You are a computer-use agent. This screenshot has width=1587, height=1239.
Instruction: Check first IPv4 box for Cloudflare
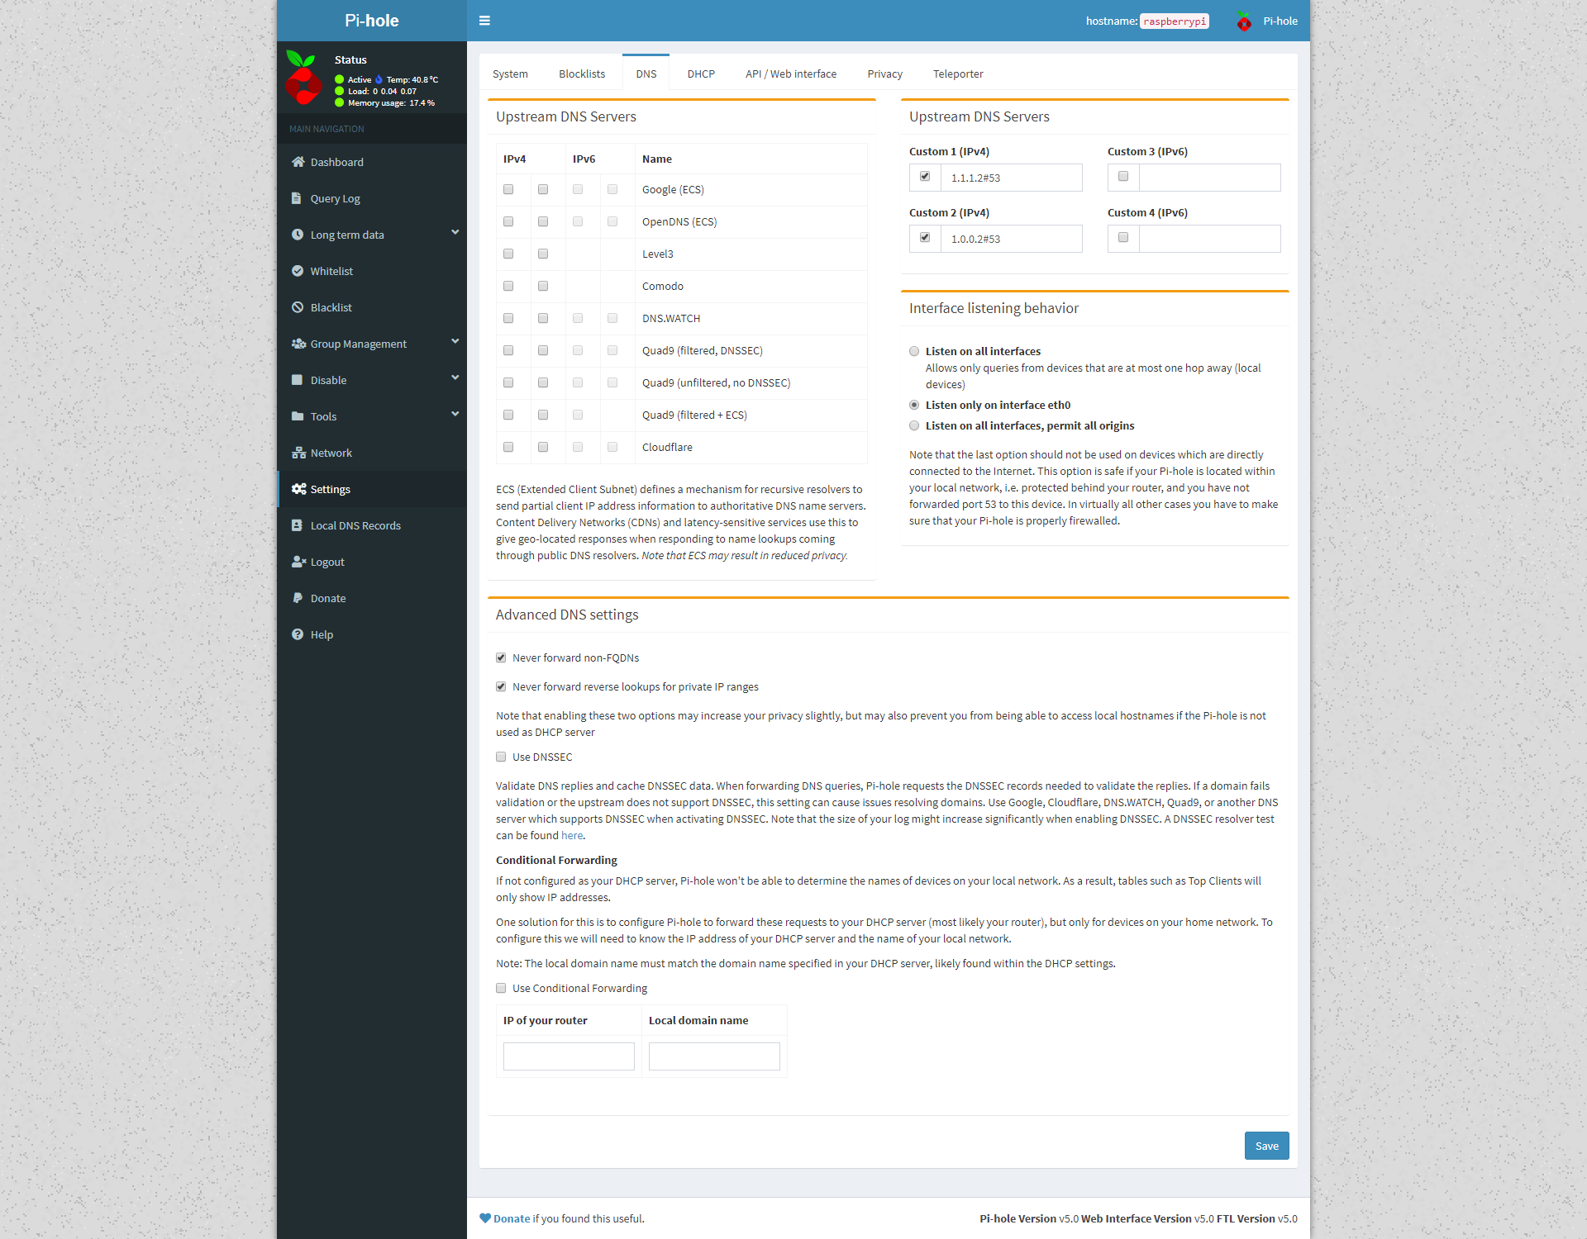tap(508, 447)
